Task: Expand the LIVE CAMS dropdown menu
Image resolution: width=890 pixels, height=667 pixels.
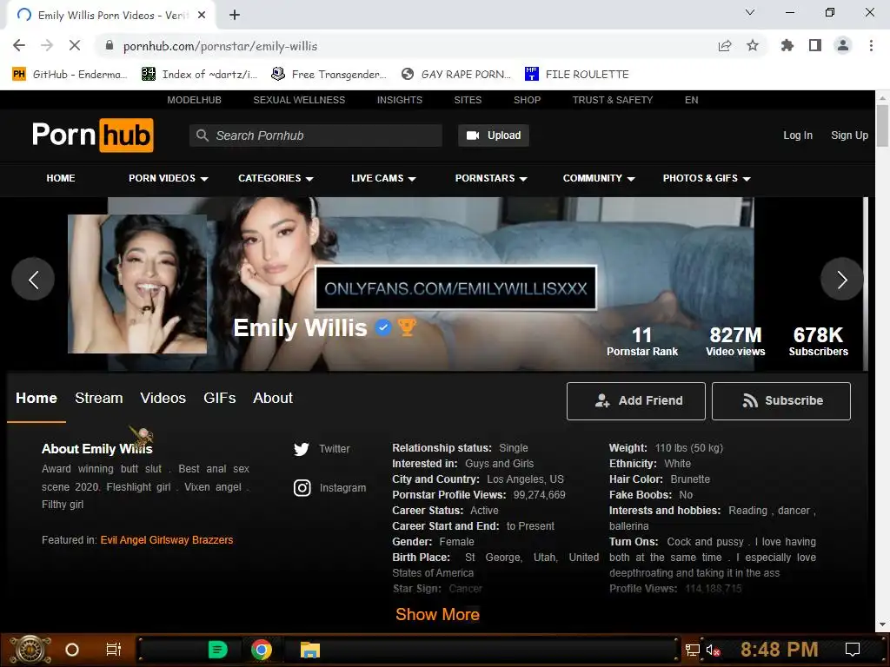Action: click(x=383, y=178)
